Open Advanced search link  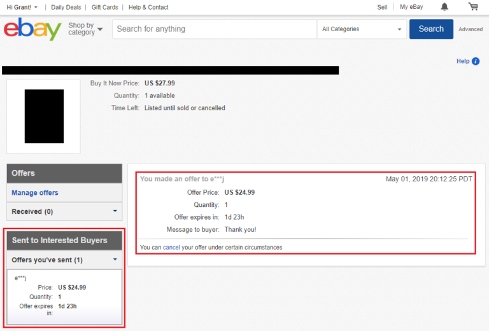pyautogui.click(x=471, y=29)
